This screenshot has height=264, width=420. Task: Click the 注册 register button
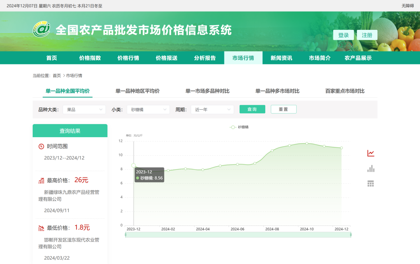pos(367,35)
